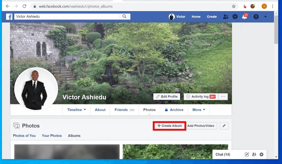Expand the Timeline dropdown
The width and height of the screenshot is (282, 164).
(76, 110)
